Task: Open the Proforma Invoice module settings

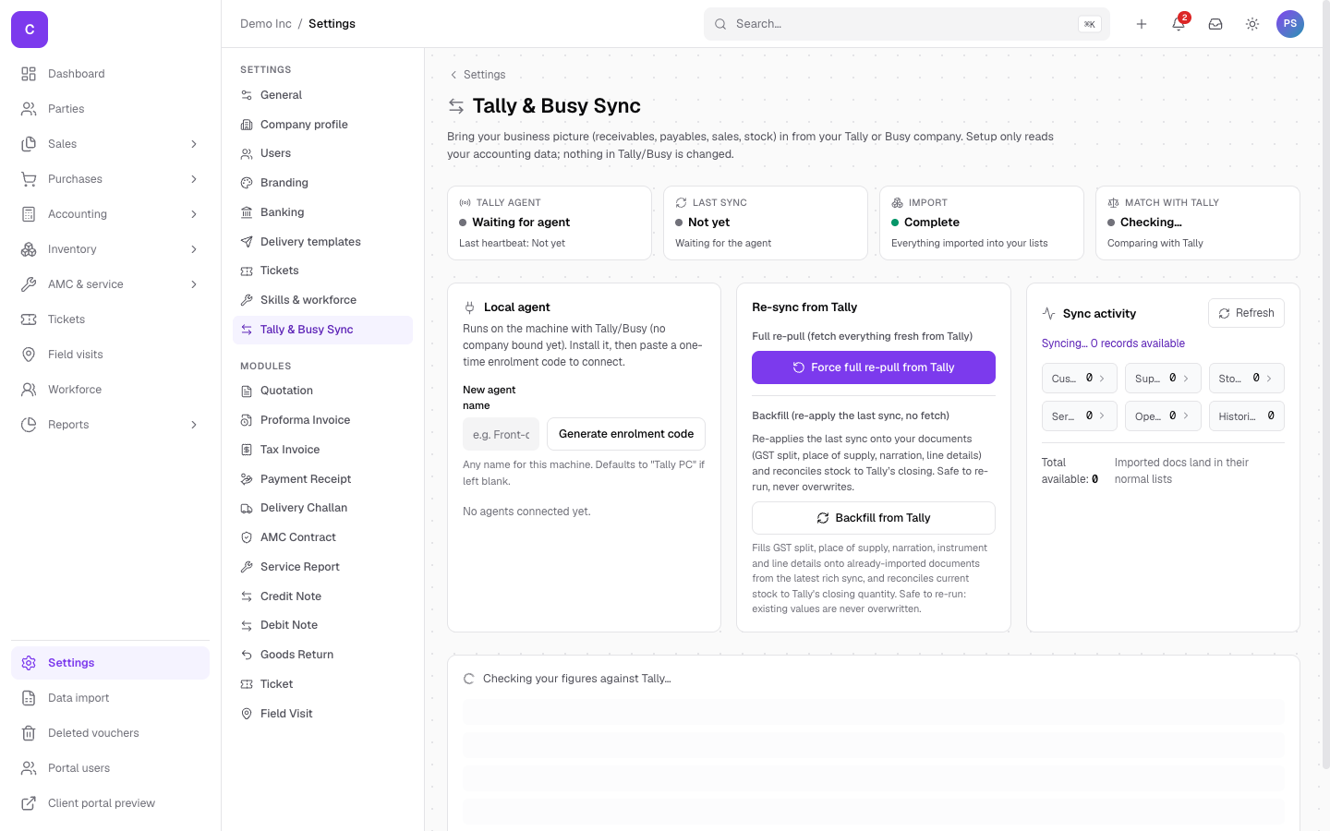Action: point(322,420)
